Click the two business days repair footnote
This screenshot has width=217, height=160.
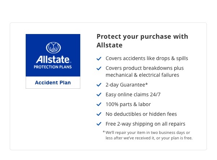pos(149,135)
